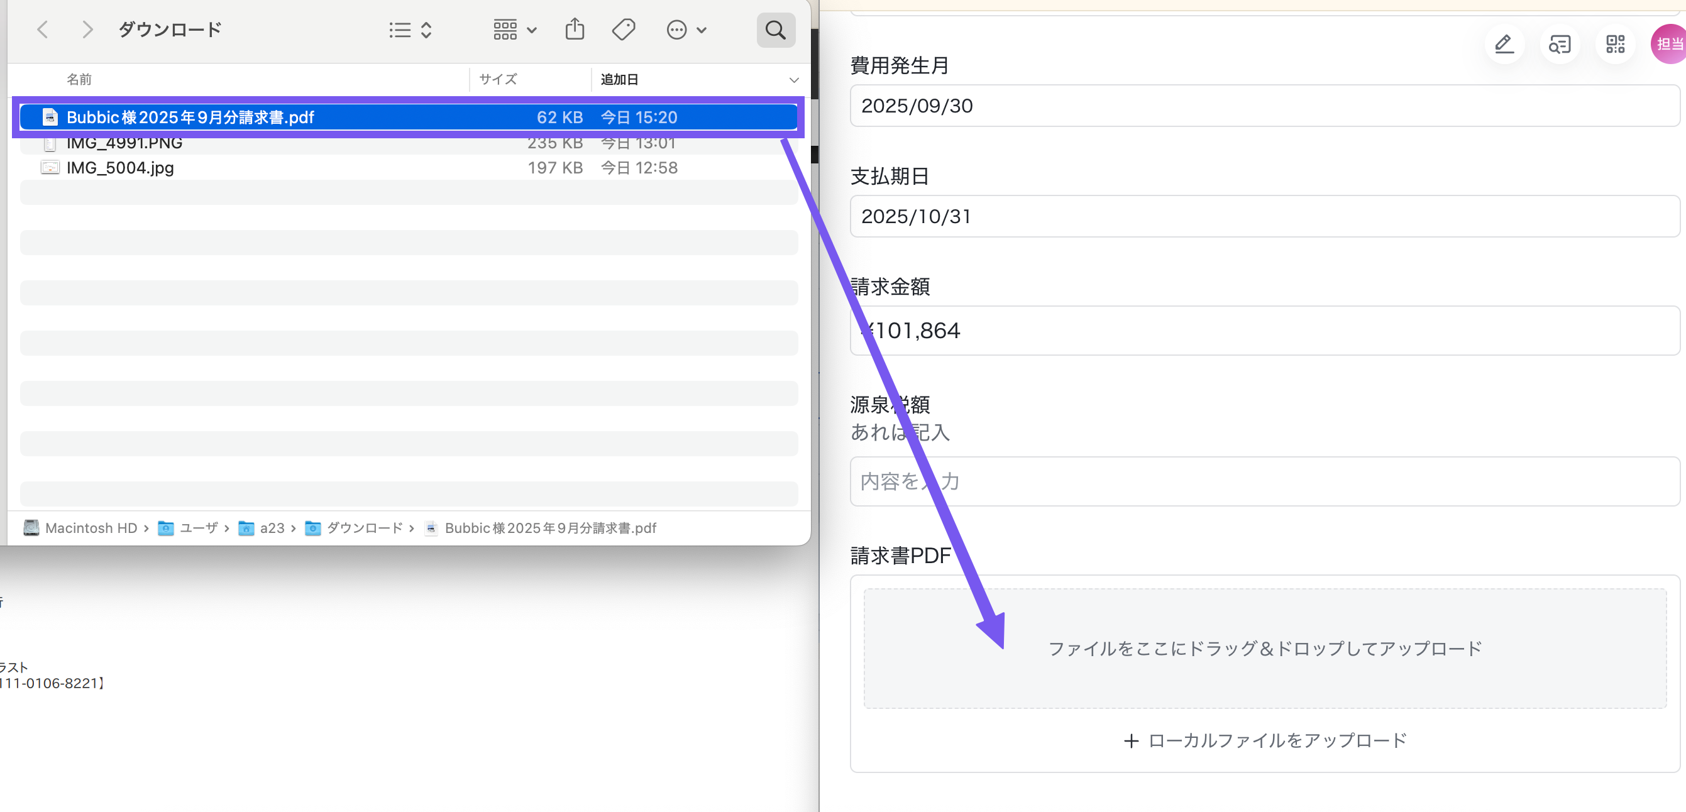
Task: Select a23 in the breadcrumb path
Action: [x=270, y=528]
